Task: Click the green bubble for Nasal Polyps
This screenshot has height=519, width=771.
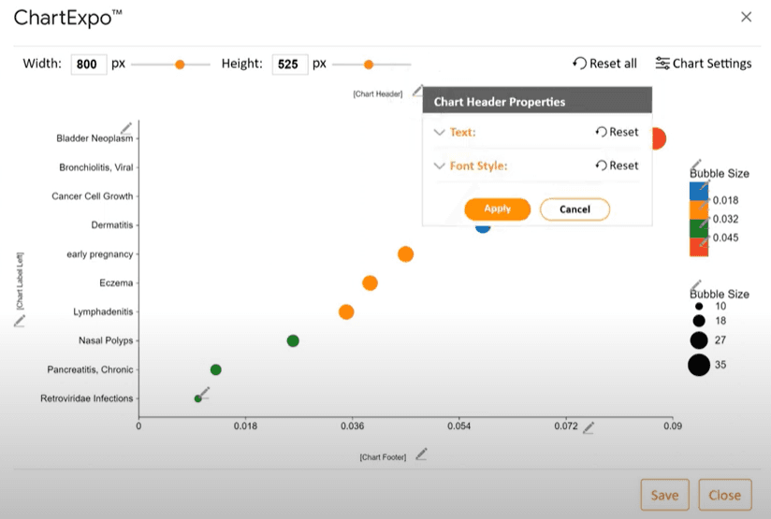Action: click(x=293, y=340)
